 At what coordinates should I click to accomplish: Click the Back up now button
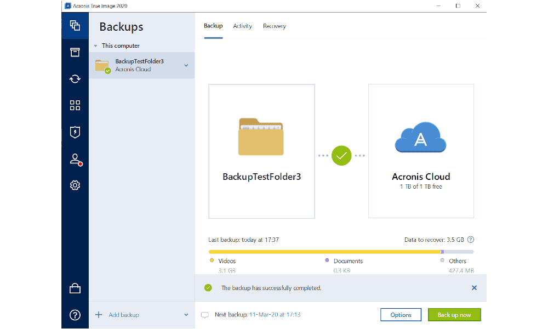click(x=454, y=314)
